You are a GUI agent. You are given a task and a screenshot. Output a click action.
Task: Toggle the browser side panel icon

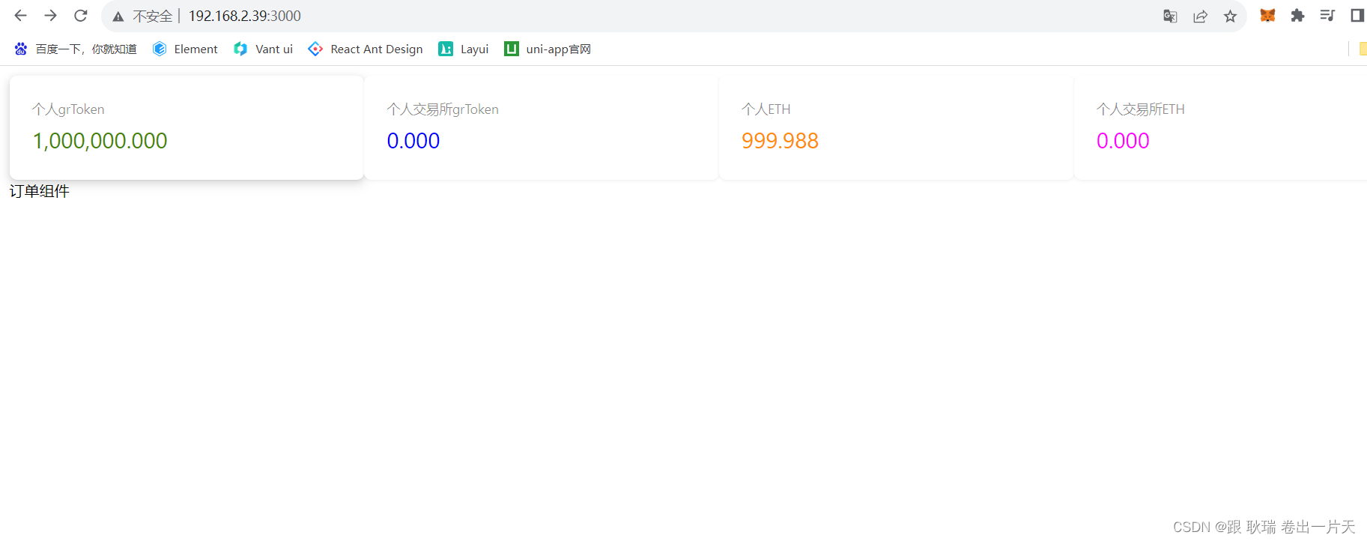coord(1357,16)
